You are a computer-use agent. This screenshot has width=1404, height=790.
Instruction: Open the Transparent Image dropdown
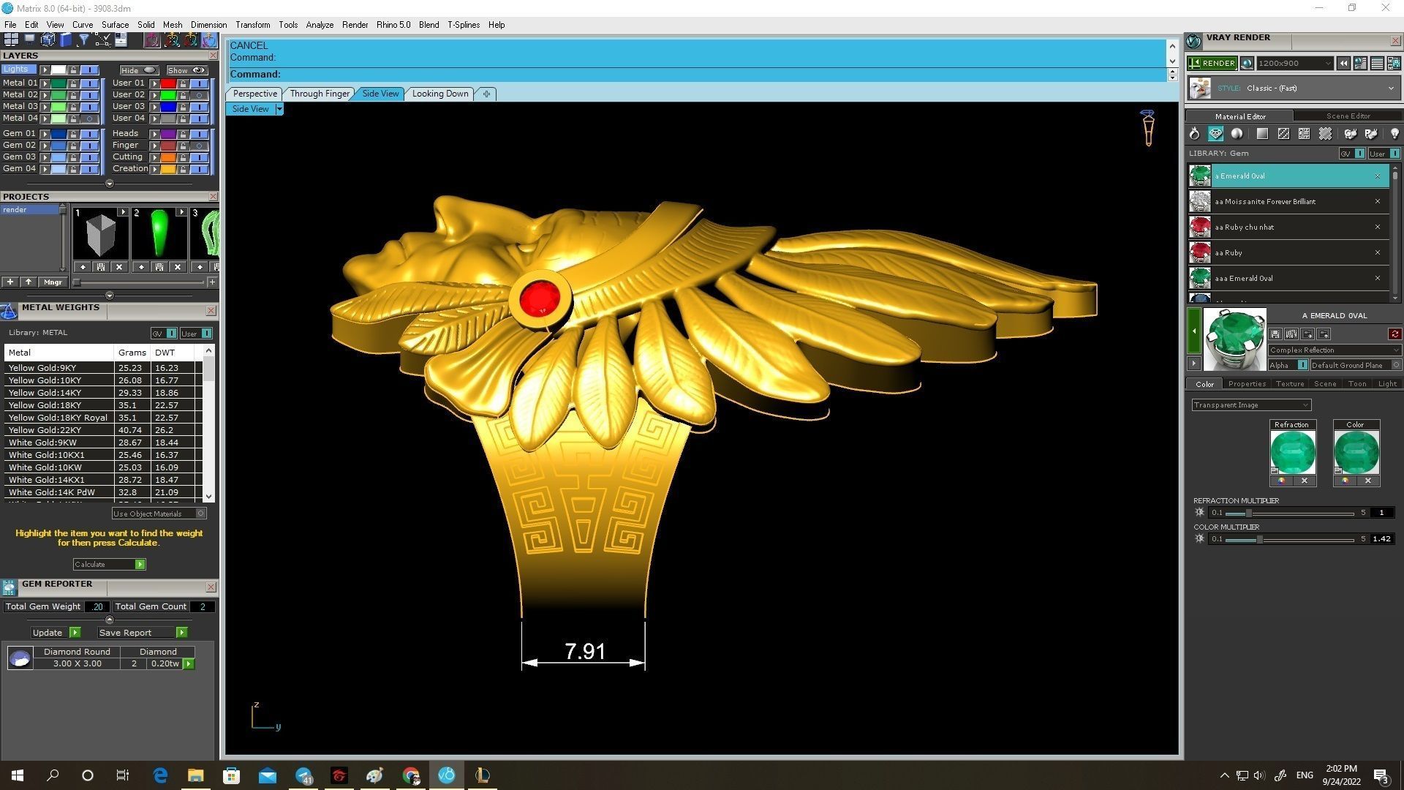click(1305, 405)
